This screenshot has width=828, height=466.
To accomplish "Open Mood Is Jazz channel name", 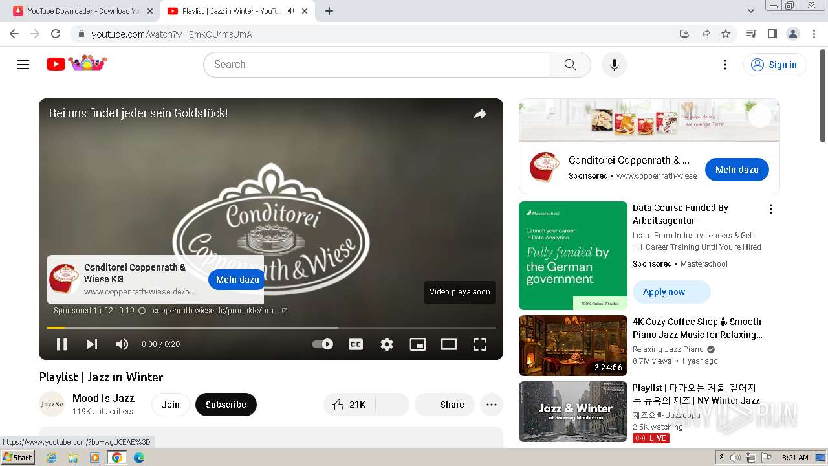I will 103,398.
